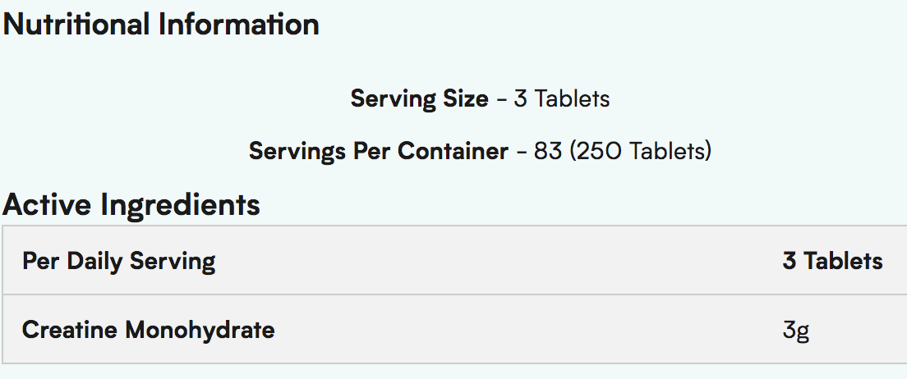The height and width of the screenshot is (379, 907).
Task: Select the "Servings Per Container" label
Action: point(379,152)
